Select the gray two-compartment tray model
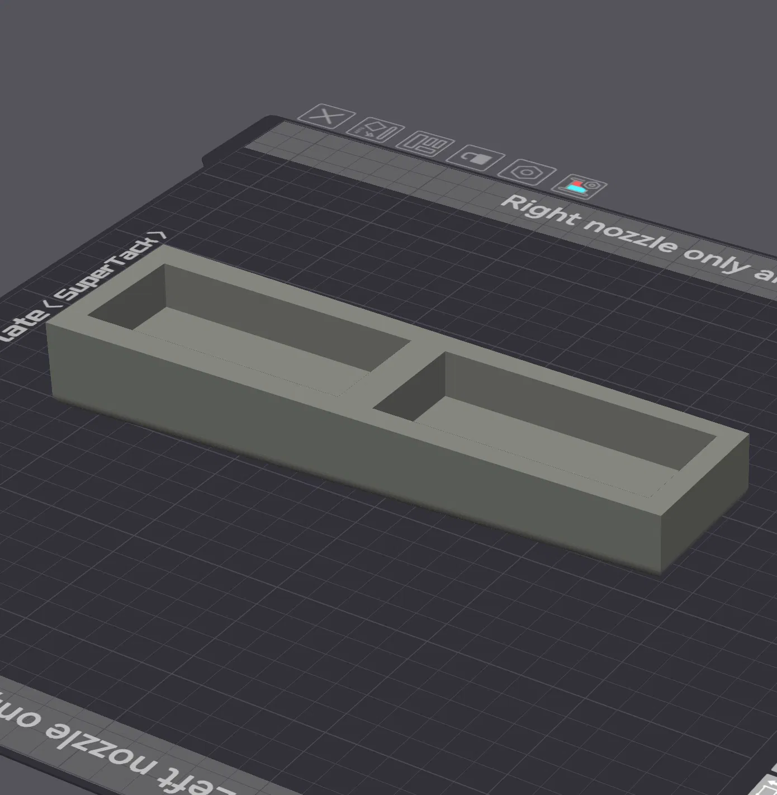The width and height of the screenshot is (777, 795). click(x=397, y=409)
